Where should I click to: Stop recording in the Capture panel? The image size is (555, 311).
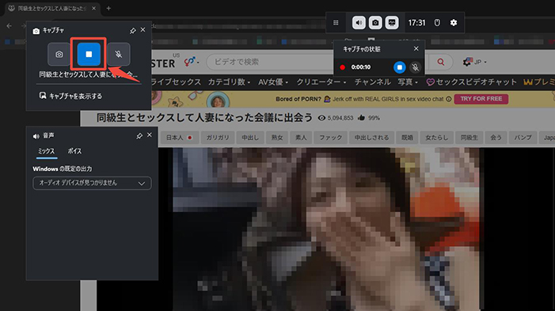[89, 54]
